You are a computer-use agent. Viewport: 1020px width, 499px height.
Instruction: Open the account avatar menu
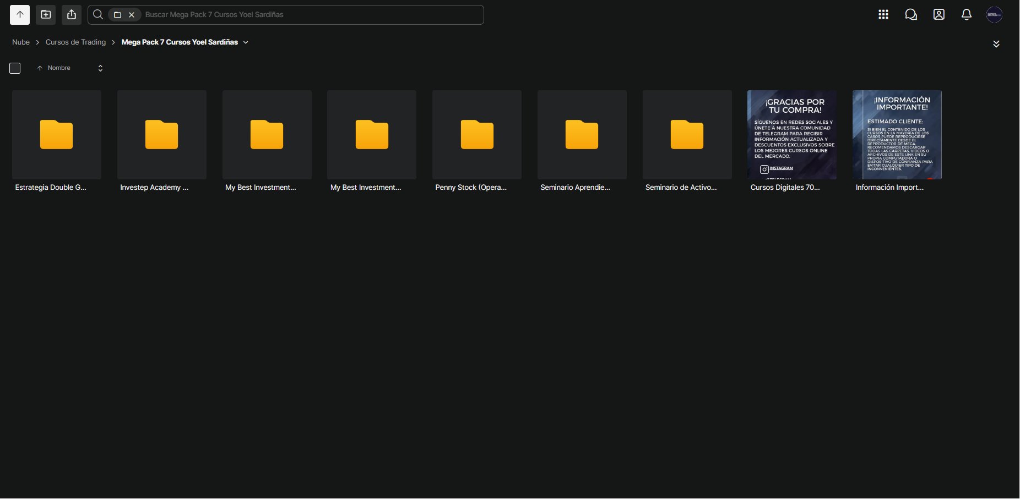(994, 15)
